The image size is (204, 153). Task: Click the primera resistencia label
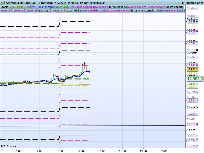92,10
